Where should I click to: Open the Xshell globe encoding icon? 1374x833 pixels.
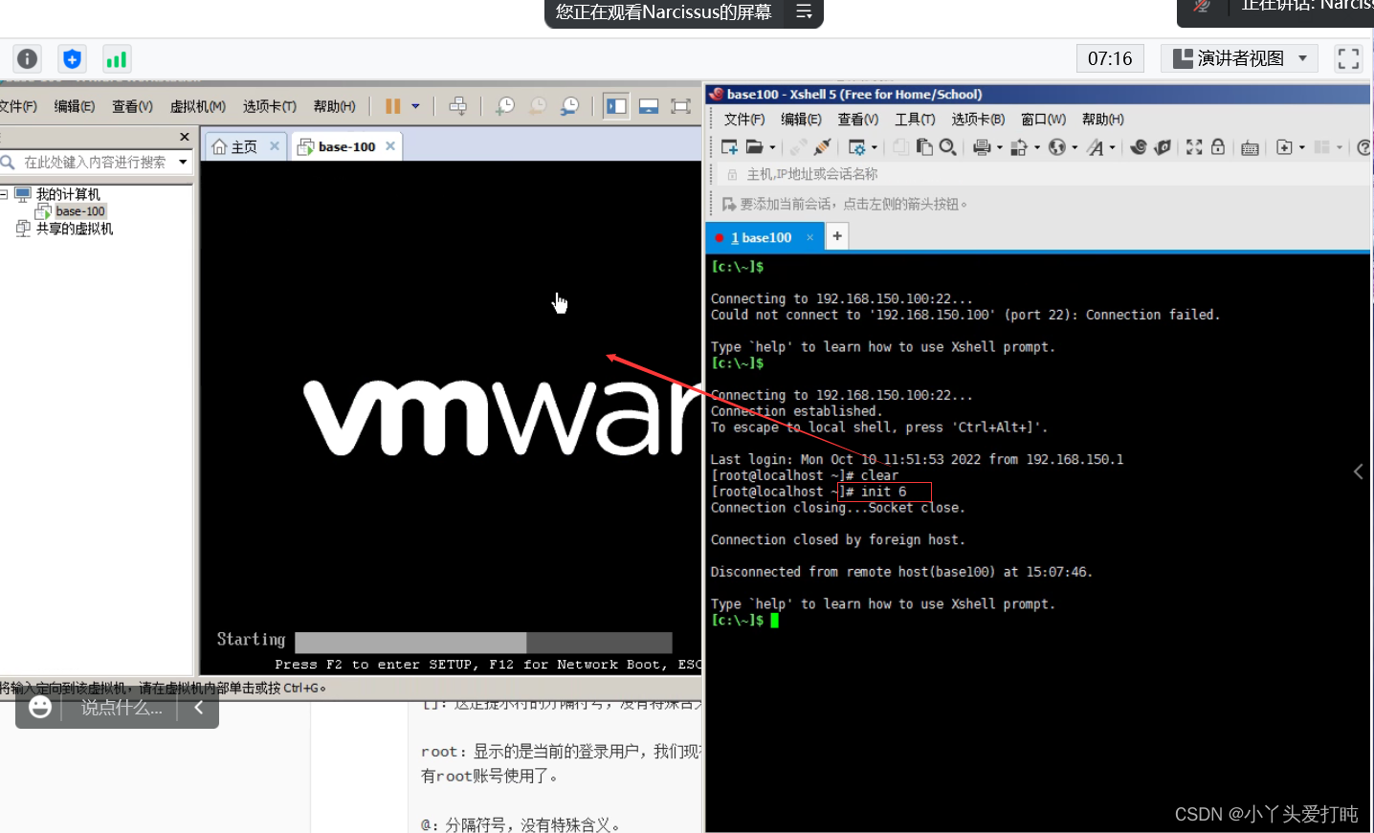[x=1057, y=147]
